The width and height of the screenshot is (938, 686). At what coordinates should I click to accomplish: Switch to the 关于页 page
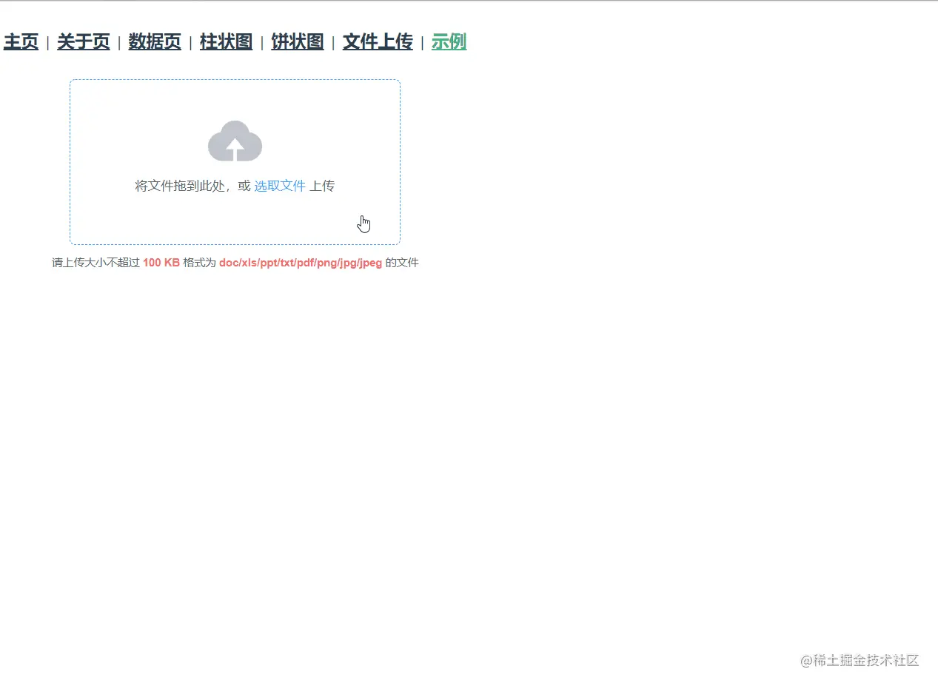[x=83, y=42]
